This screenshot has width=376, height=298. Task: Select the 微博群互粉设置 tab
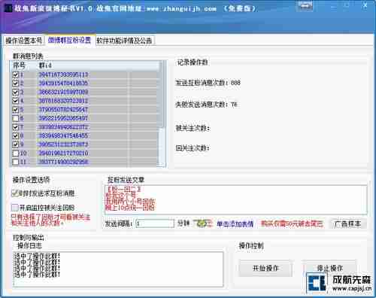(69, 40)
